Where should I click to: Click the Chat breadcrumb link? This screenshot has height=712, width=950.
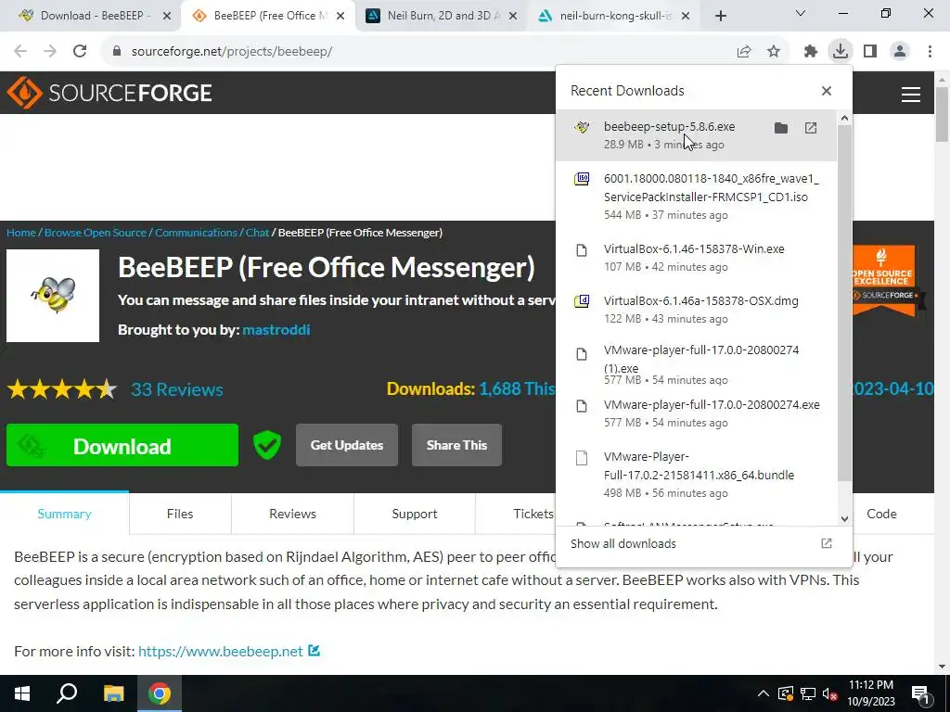click(257, 233)
